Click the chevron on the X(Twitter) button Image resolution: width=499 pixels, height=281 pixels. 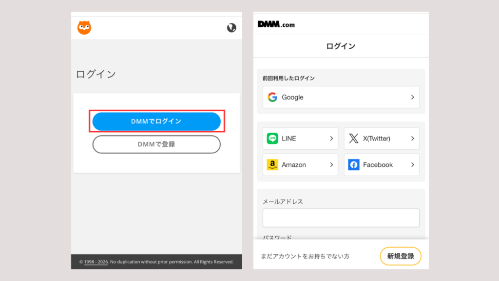(412, 138)
